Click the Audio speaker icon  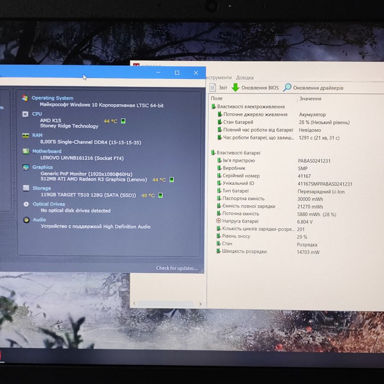(x=26, y=220)
